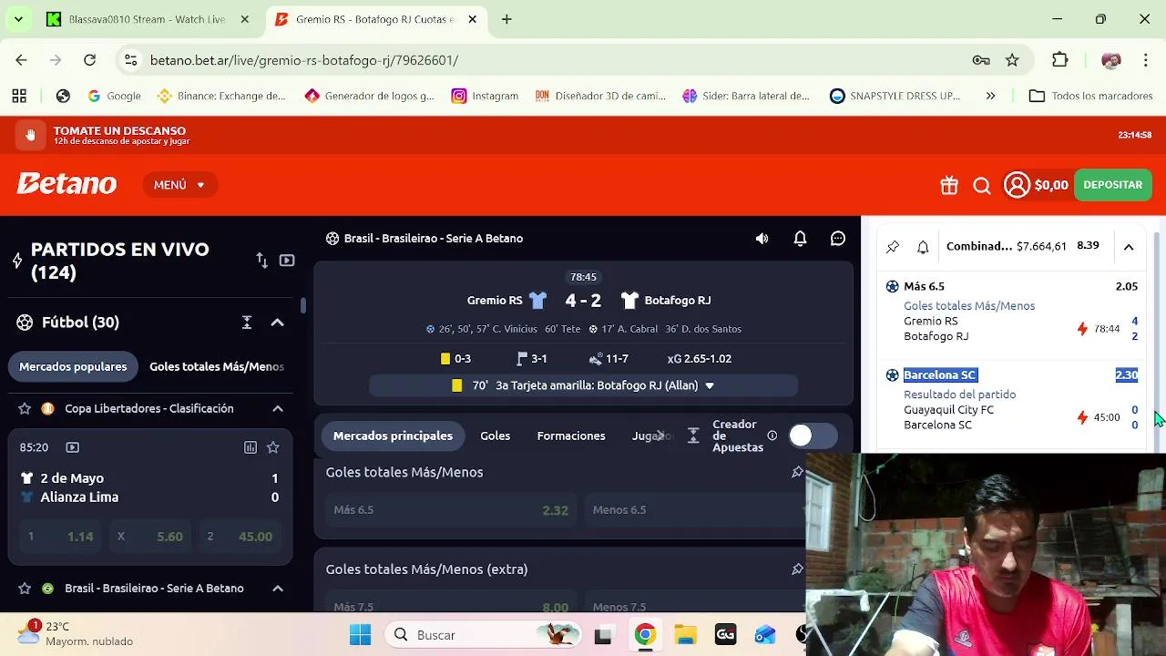
Task: Expand match events timeline dropdown
Action: [x=710, y=385]
